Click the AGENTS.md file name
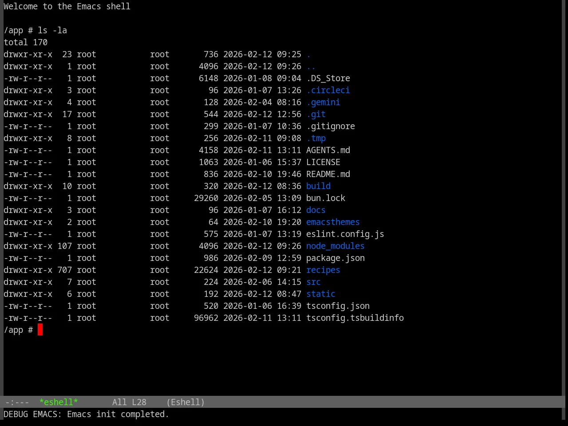 tap(328, 150)
